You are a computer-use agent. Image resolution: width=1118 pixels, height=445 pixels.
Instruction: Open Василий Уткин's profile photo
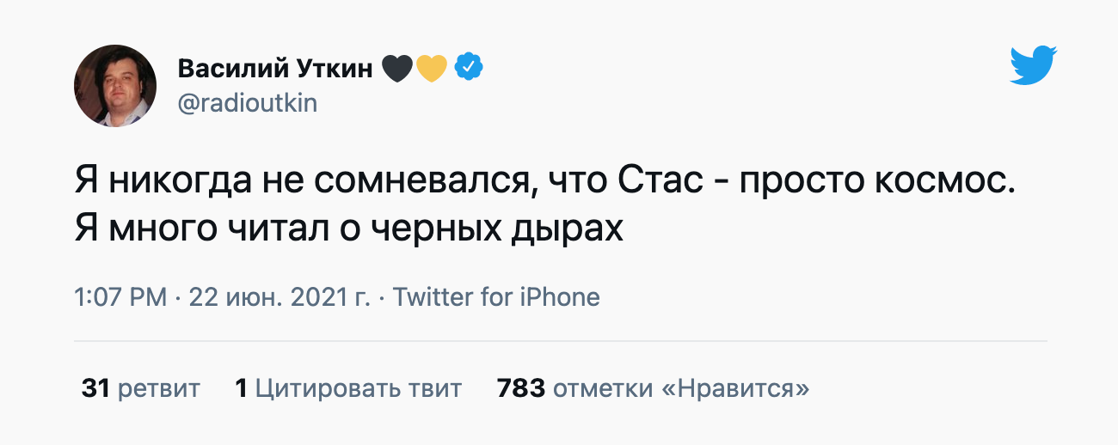[115, 86]
